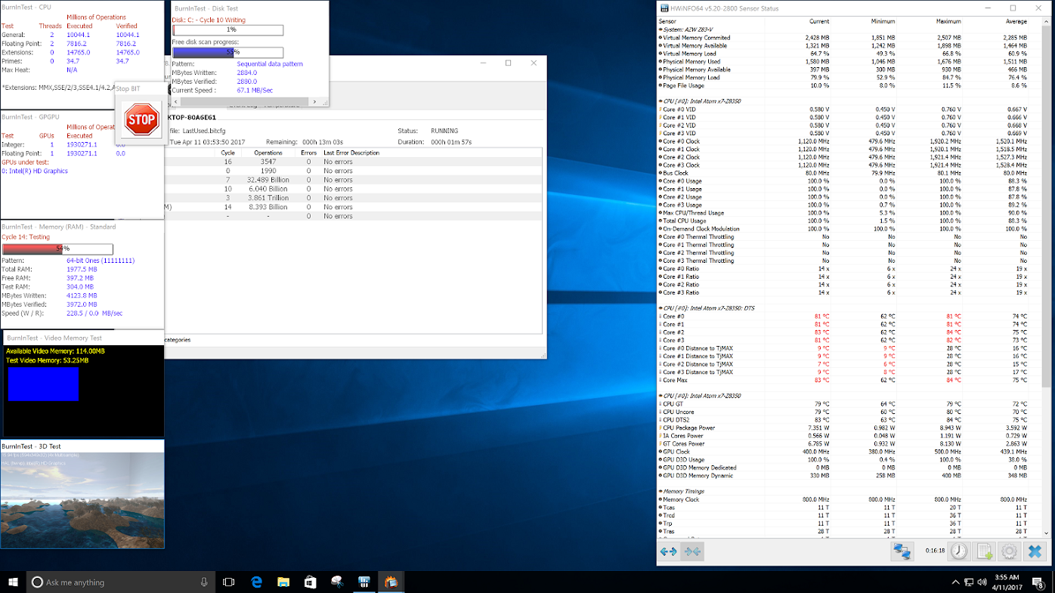The width and height of the screenshot is (1055, 593).
Task: Open HWiNFO sensor settings gear icon
Action: (x=1009, y=551)
